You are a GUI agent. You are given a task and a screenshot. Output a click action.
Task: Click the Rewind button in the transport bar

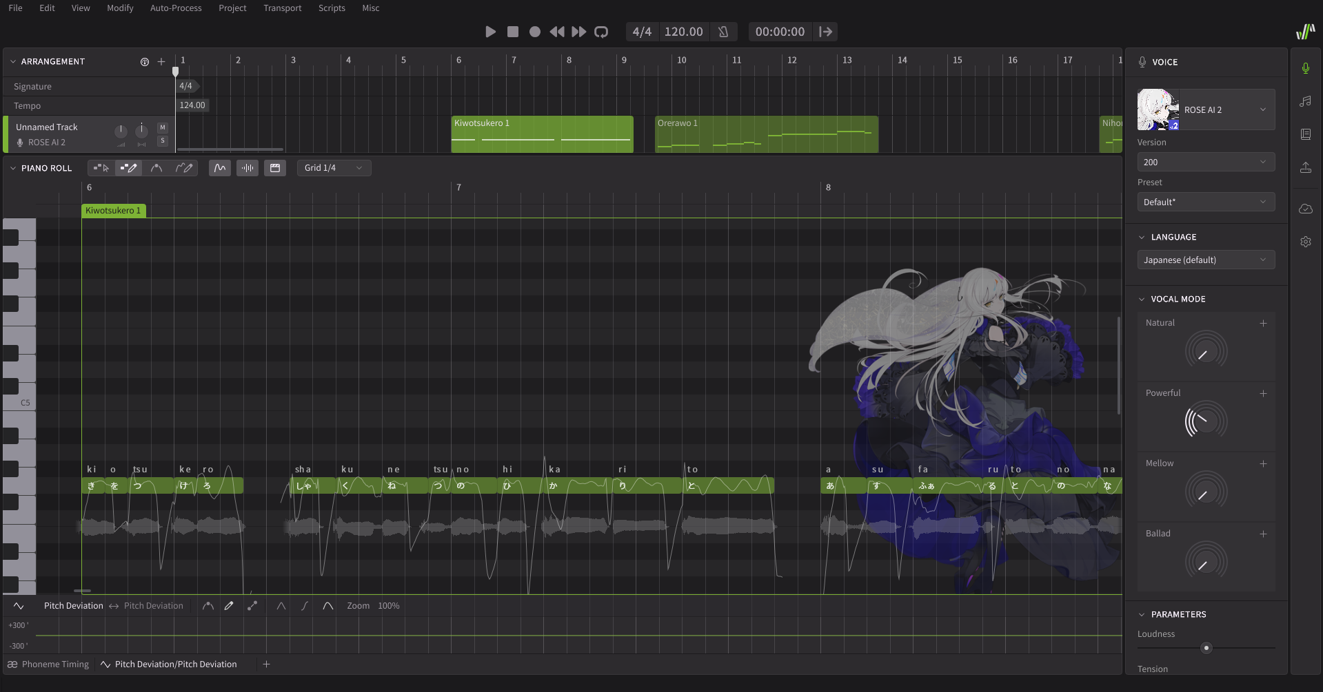tap(557, 32)
